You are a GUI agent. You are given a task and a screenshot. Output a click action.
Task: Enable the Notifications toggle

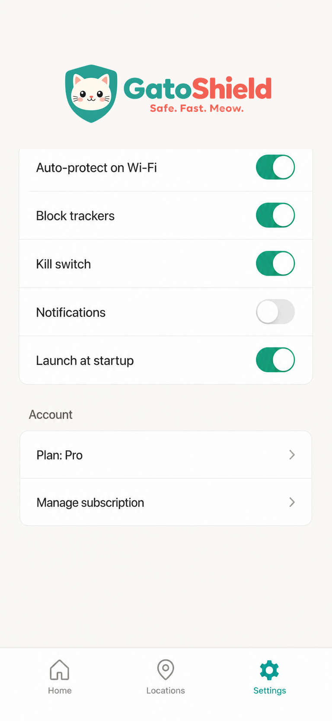click(275, 312)
